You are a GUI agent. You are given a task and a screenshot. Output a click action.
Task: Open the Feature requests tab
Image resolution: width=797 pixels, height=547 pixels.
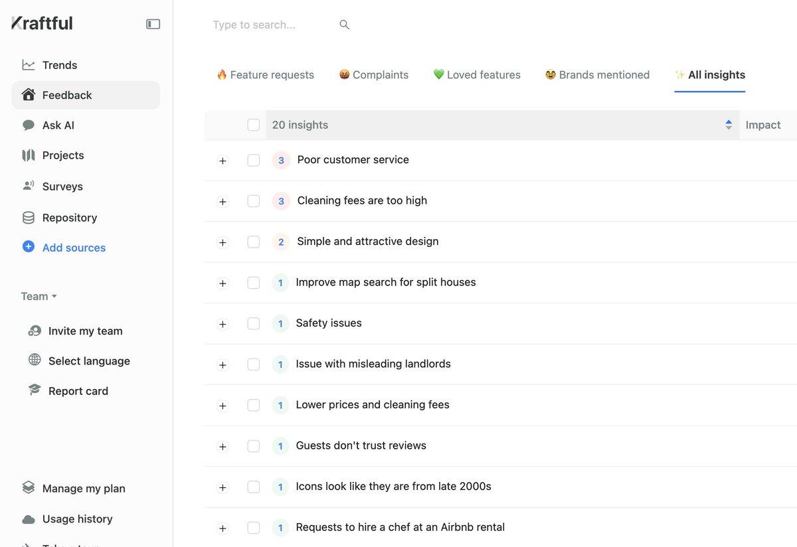[x=265, y=74]
